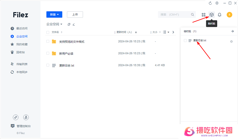This screenshot has height=139, width=238.
Task: Click the text file icon in 临时舱
Action: (190, 41)
